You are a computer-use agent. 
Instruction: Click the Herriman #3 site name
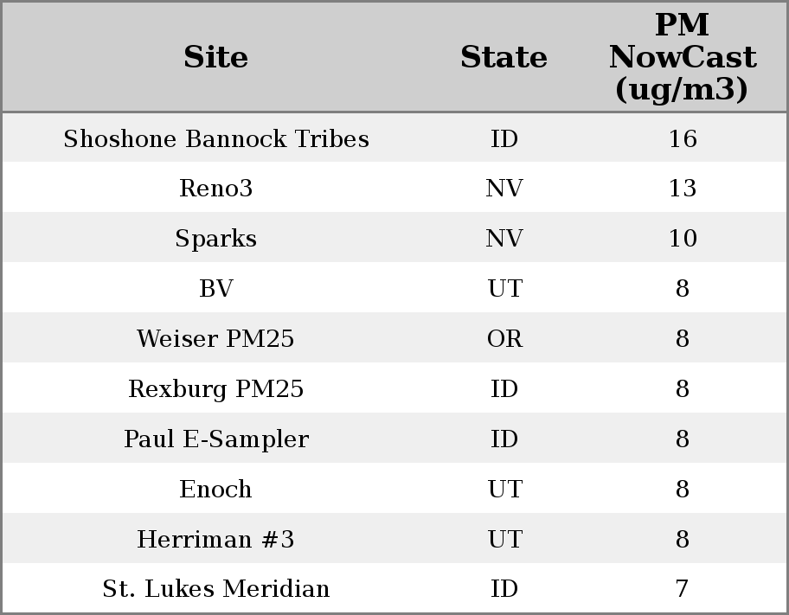[215, 540]
